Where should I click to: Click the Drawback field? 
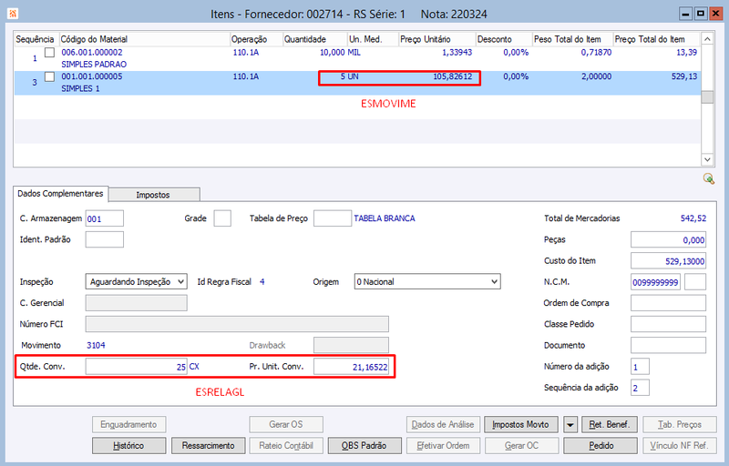click(351, 345)
